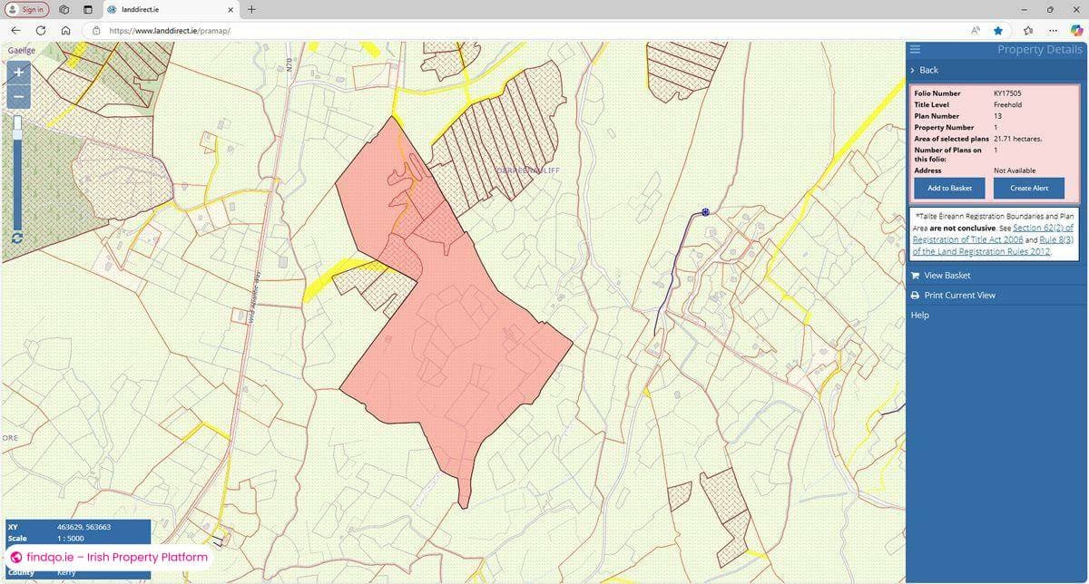The width and height of the screenshot is (1089, 584).
Task: Open the browser Settings and more menu
Action: 1053,30
